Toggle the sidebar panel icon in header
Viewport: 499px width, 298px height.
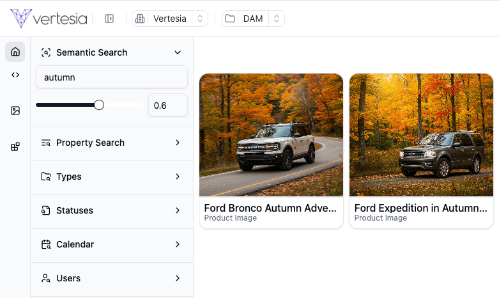pyautogui.click(x=109, y=19)
